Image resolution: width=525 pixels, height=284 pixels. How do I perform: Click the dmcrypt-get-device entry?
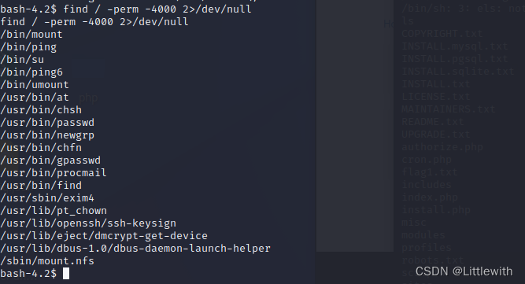[104, 236]
